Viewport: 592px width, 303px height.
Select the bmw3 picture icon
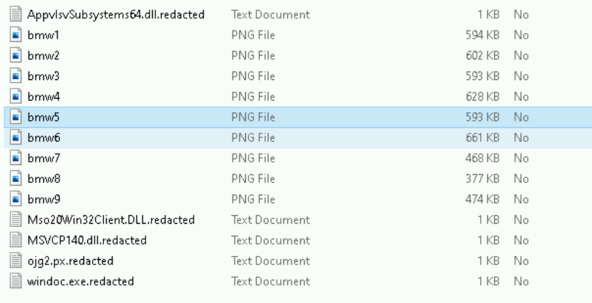[x=16, y=76]
